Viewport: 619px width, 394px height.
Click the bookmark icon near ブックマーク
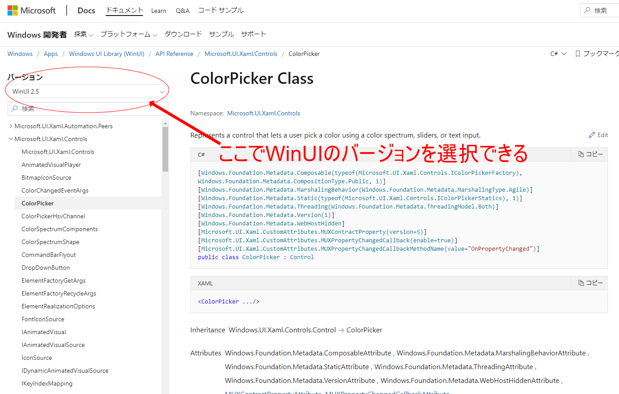point(578,54)
